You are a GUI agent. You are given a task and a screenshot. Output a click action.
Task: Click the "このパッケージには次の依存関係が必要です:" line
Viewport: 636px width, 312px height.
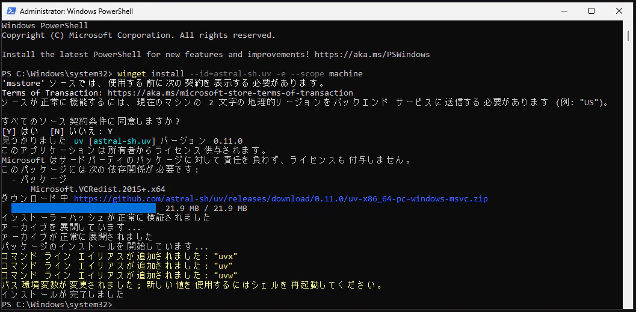coord(100,170)
